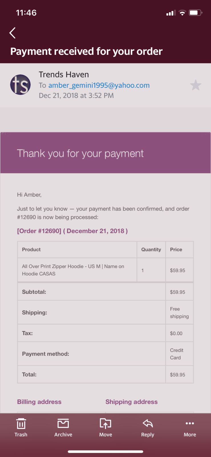Tap the battery status icon

point(196,13)
